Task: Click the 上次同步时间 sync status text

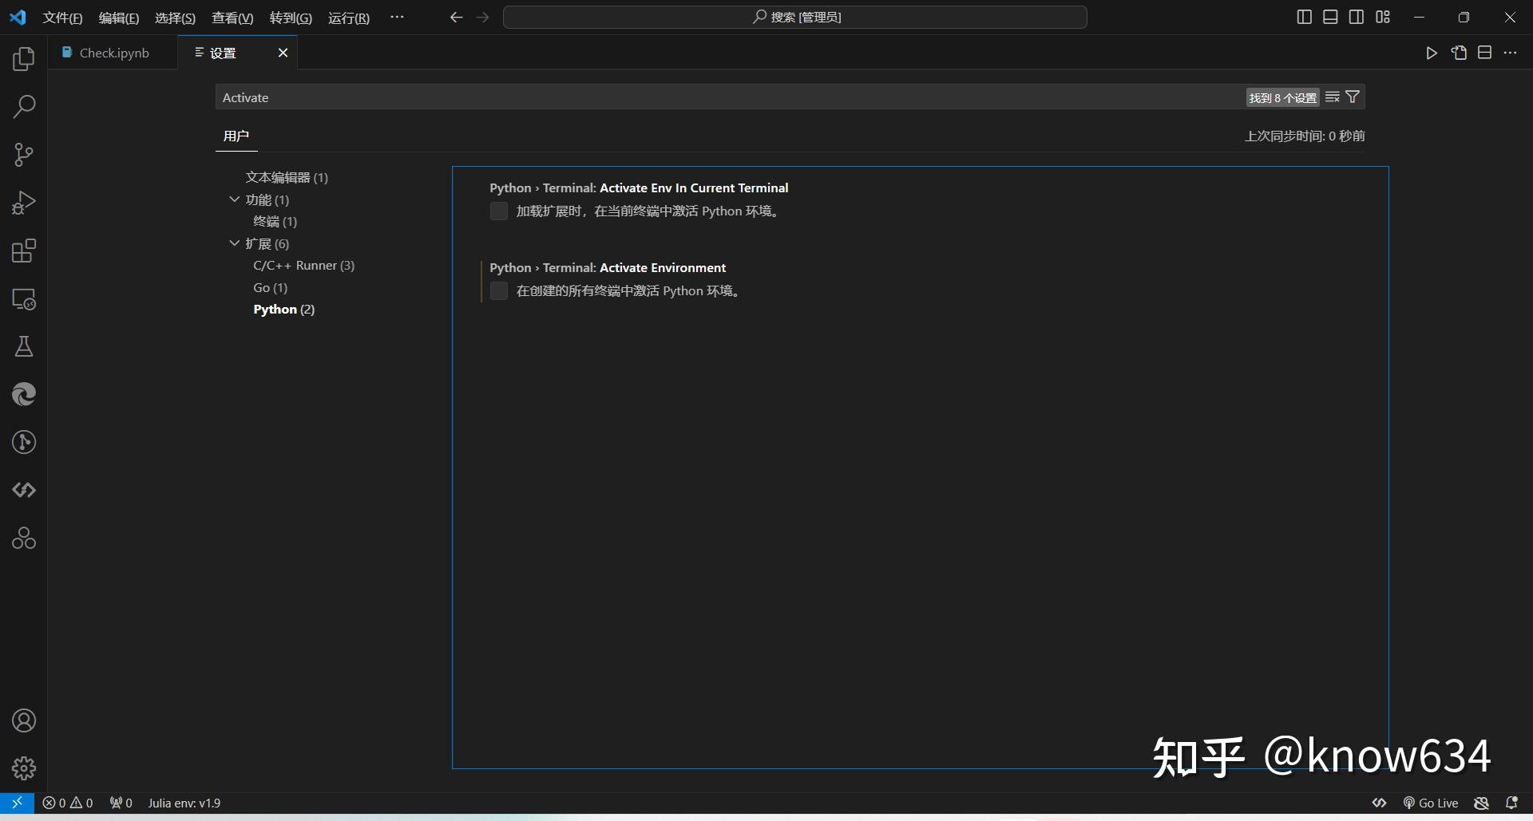Action: pyautogui.click(x=1305, y=136)
